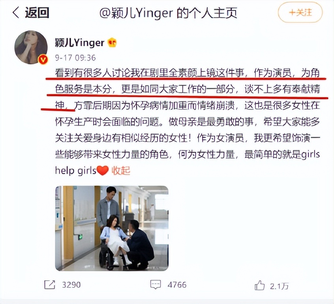
Task: Like the post with thumbs-up icon
Action: pos(259,285)
